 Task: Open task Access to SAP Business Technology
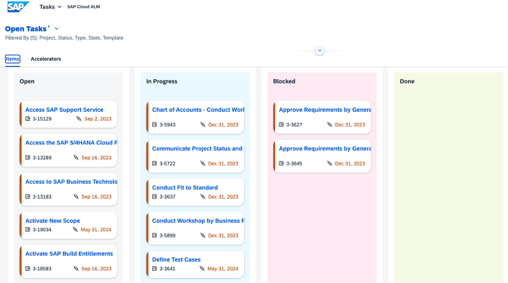[x=71, y=182]
